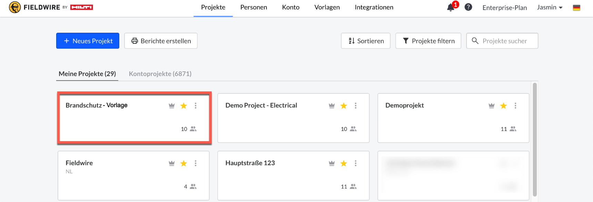Image resolution: width=593 pixels, height=202 pixels.
Task: Click people icon on Demo Project - Electrical
Action: 353,129
